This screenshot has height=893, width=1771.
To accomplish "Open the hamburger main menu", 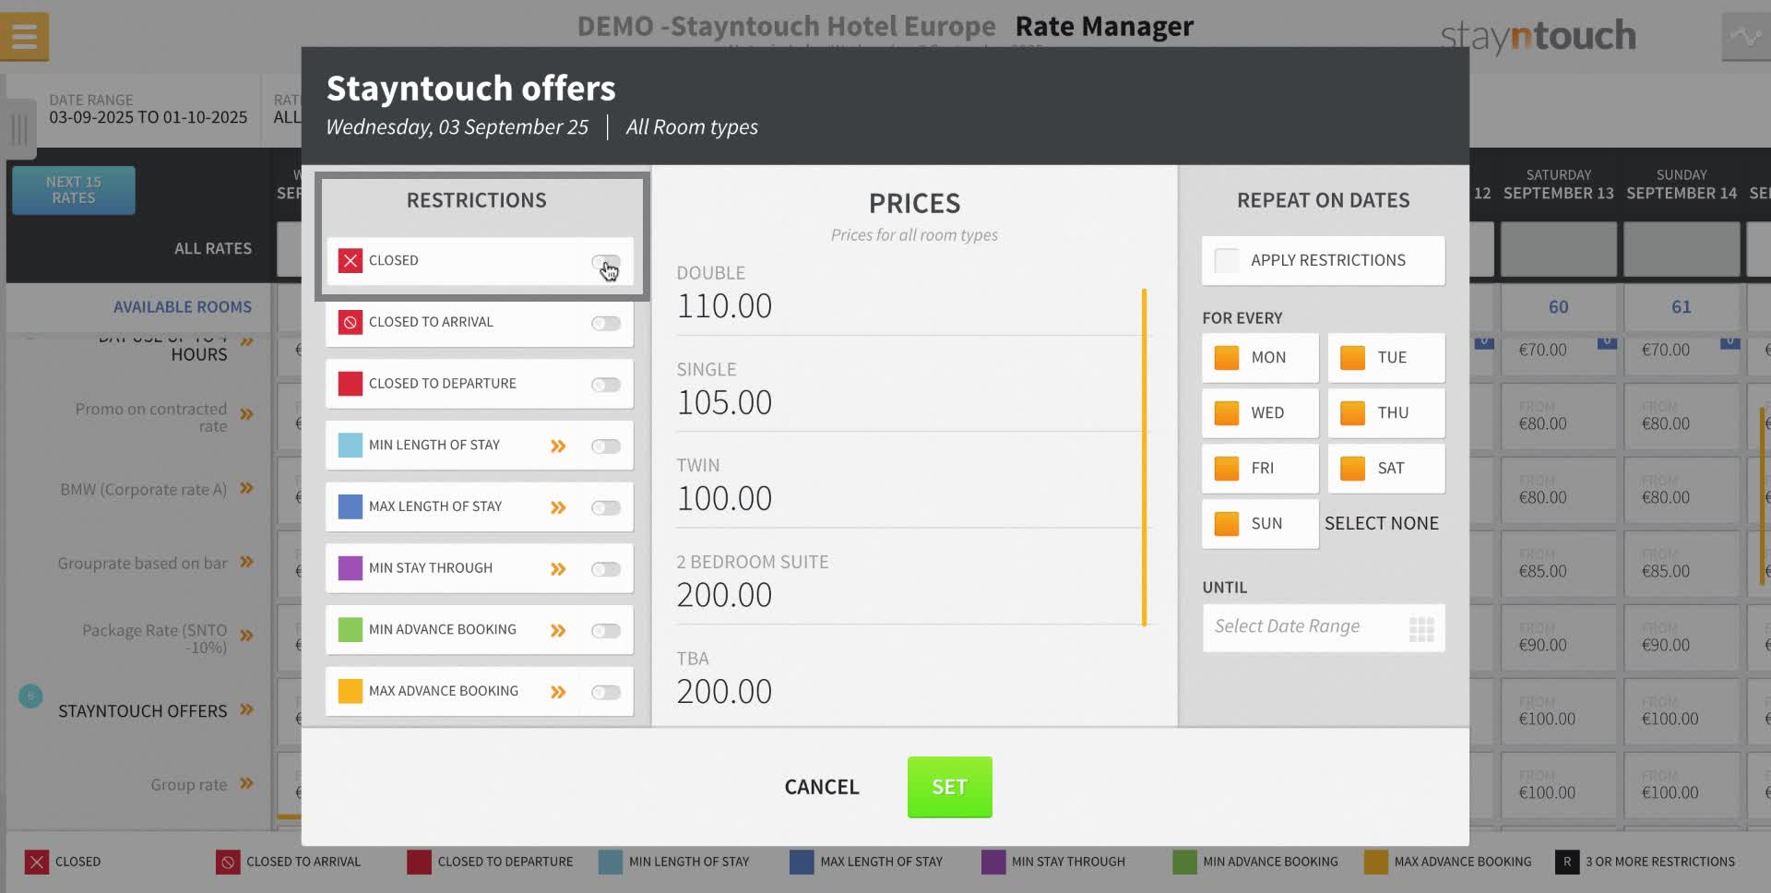I will (x=24, y=37).
